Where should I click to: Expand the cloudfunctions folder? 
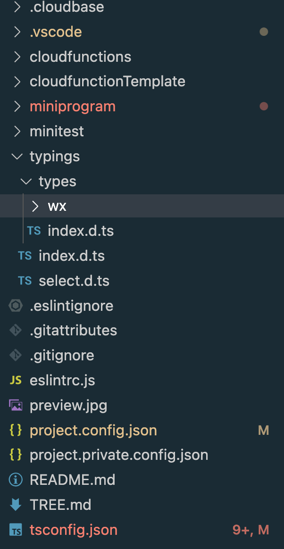click(x=17, y=57)
